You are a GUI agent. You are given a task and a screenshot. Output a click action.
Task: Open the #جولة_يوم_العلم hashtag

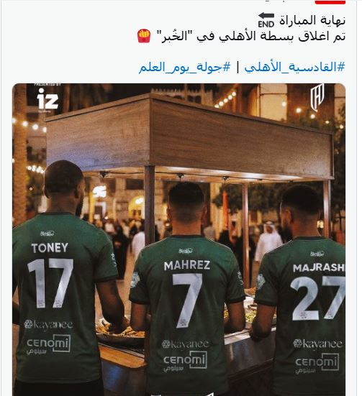185,67
